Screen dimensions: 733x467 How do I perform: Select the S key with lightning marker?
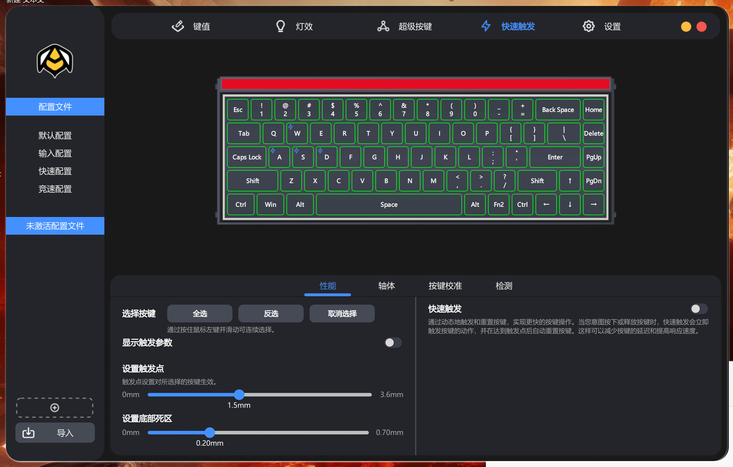coord(303,157)
